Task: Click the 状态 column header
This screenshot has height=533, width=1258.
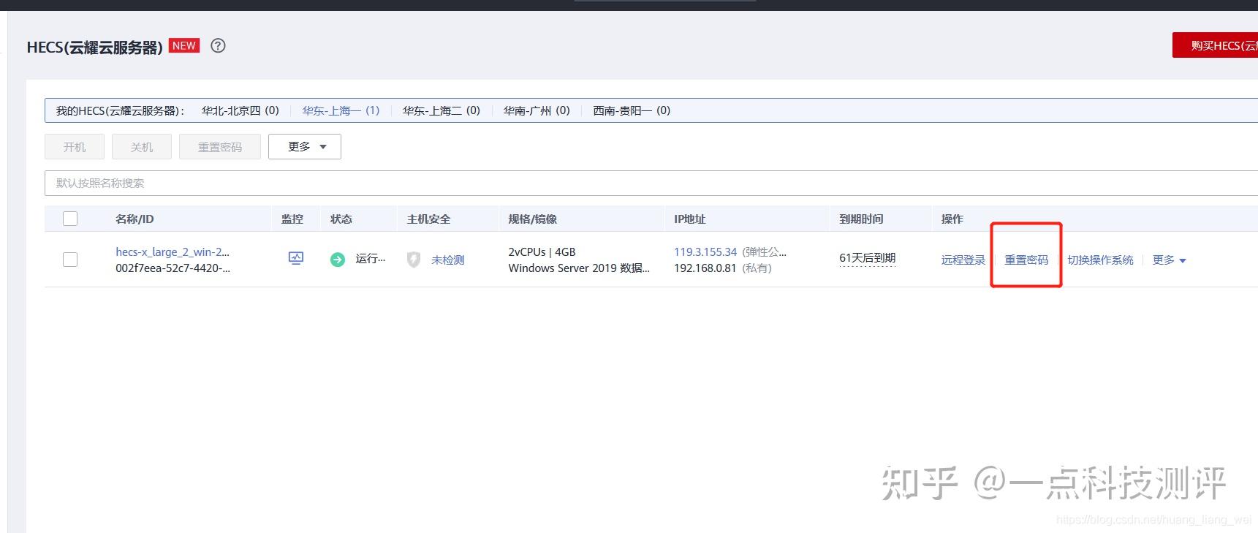Action: pos(341,219)
